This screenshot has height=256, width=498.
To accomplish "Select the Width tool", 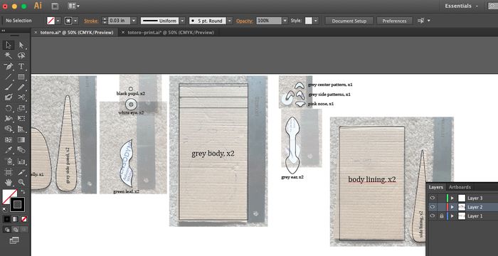I will point(9,119).
